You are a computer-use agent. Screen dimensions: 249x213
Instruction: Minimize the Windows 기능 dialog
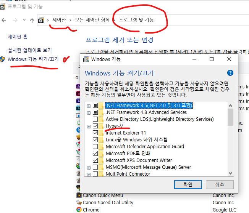click(194, 59)
